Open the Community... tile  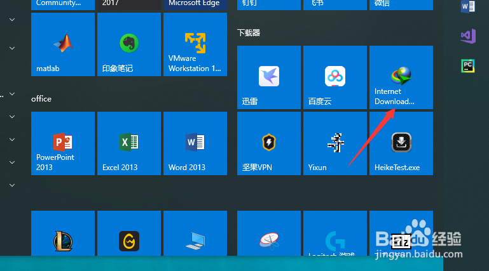coord(63,5)
